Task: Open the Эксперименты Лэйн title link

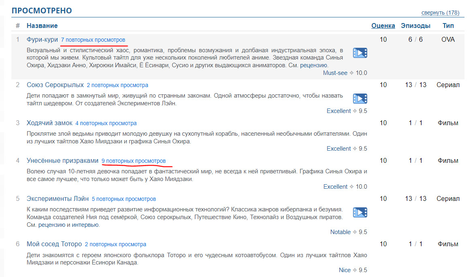Action: [x=58, y=199]
